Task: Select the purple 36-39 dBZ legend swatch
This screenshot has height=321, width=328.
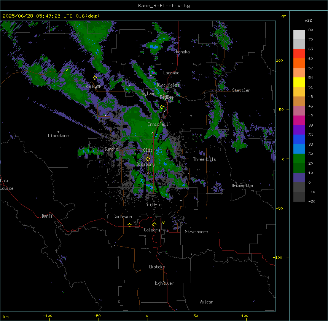Action: (299, 130)
